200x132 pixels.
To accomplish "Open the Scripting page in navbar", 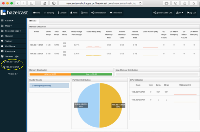I will pos(49,13).
